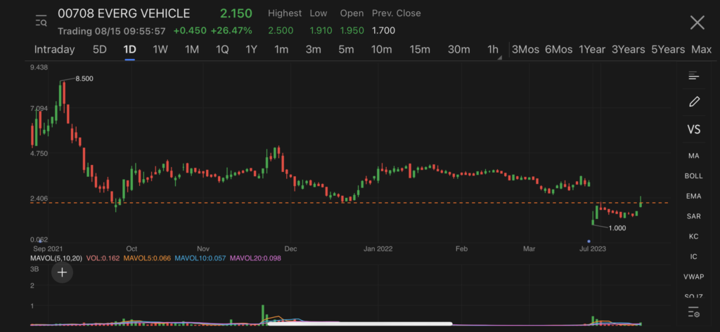The image size is (720, 332).
Task: Select the 1M monthly period tab
Action: [192, 50]
